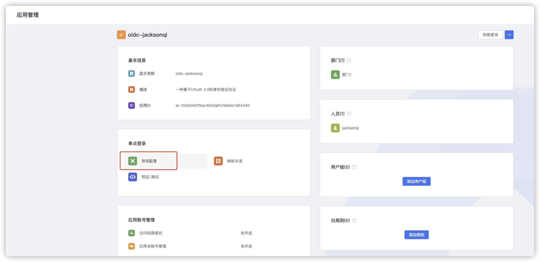Click 未开启 status for 访问权限委托
The image size is (540, 262).
(x=246, y=233)
